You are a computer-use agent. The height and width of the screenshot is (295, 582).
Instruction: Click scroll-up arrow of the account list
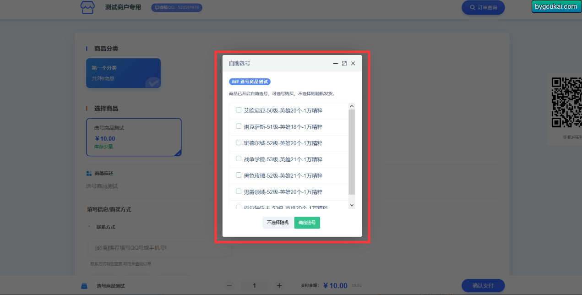(x=352, y=106)
